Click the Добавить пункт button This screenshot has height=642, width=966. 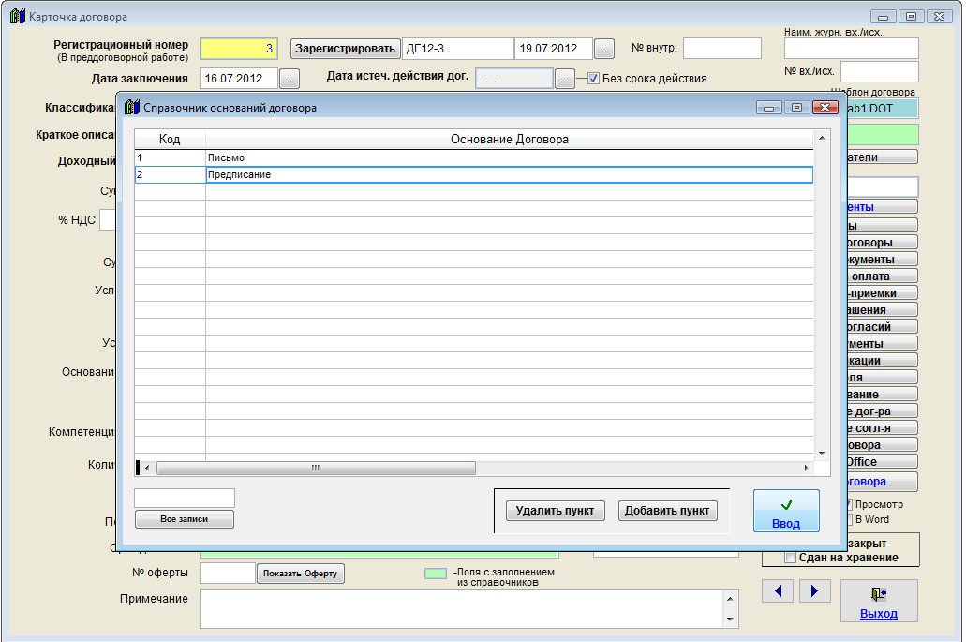point(667,511)
